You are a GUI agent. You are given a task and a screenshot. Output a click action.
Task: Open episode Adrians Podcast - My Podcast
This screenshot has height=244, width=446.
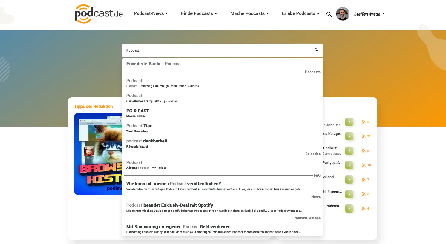pos(222,165)
